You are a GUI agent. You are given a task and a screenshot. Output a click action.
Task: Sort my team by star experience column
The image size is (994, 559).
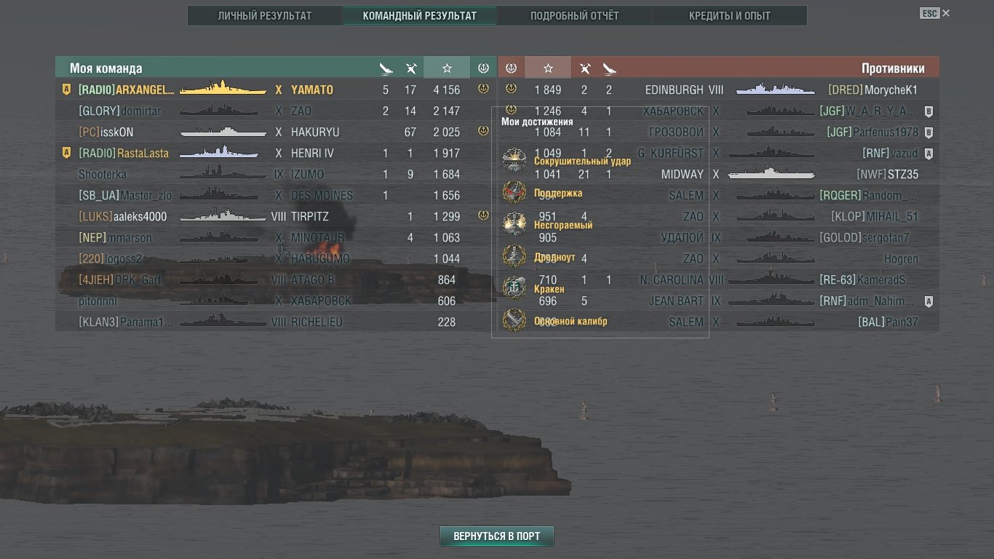click(447, 68)
